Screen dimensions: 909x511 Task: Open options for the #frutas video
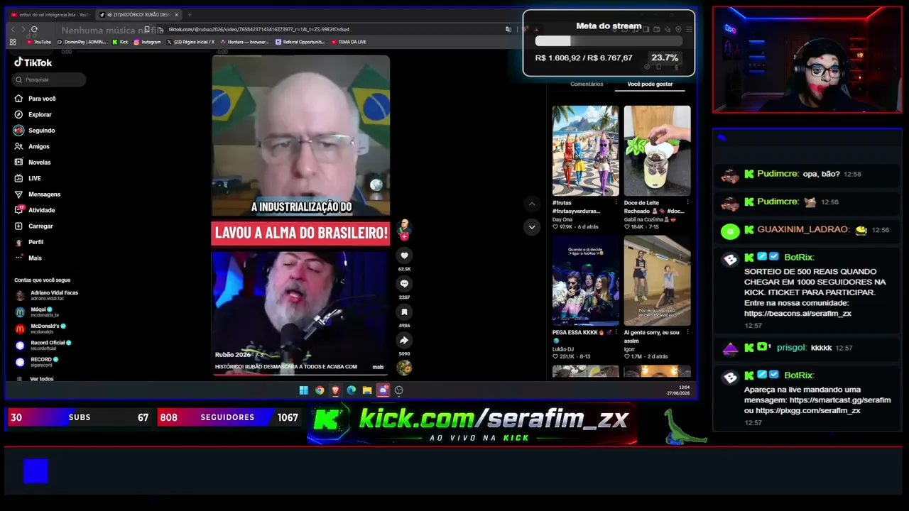tap(616, 203)
